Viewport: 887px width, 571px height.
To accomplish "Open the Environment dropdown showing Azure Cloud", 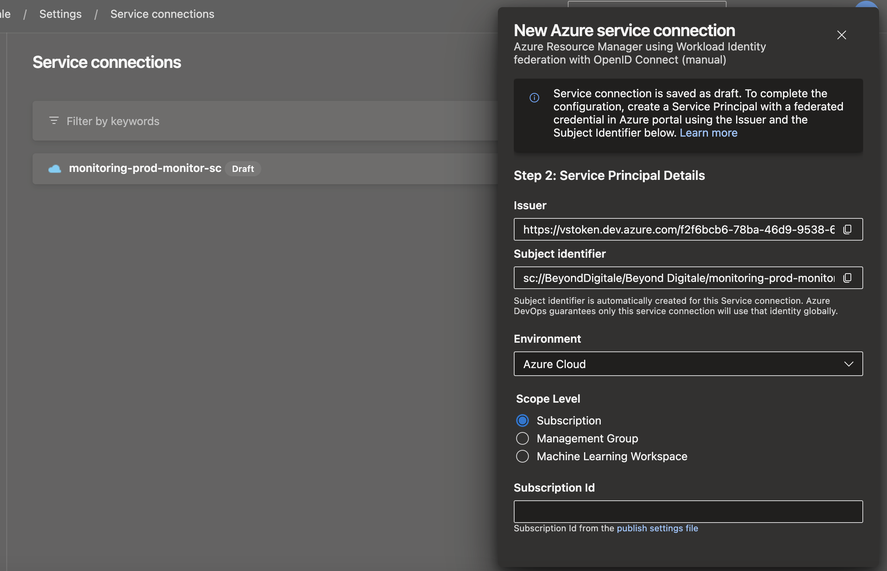I will 688,364.
